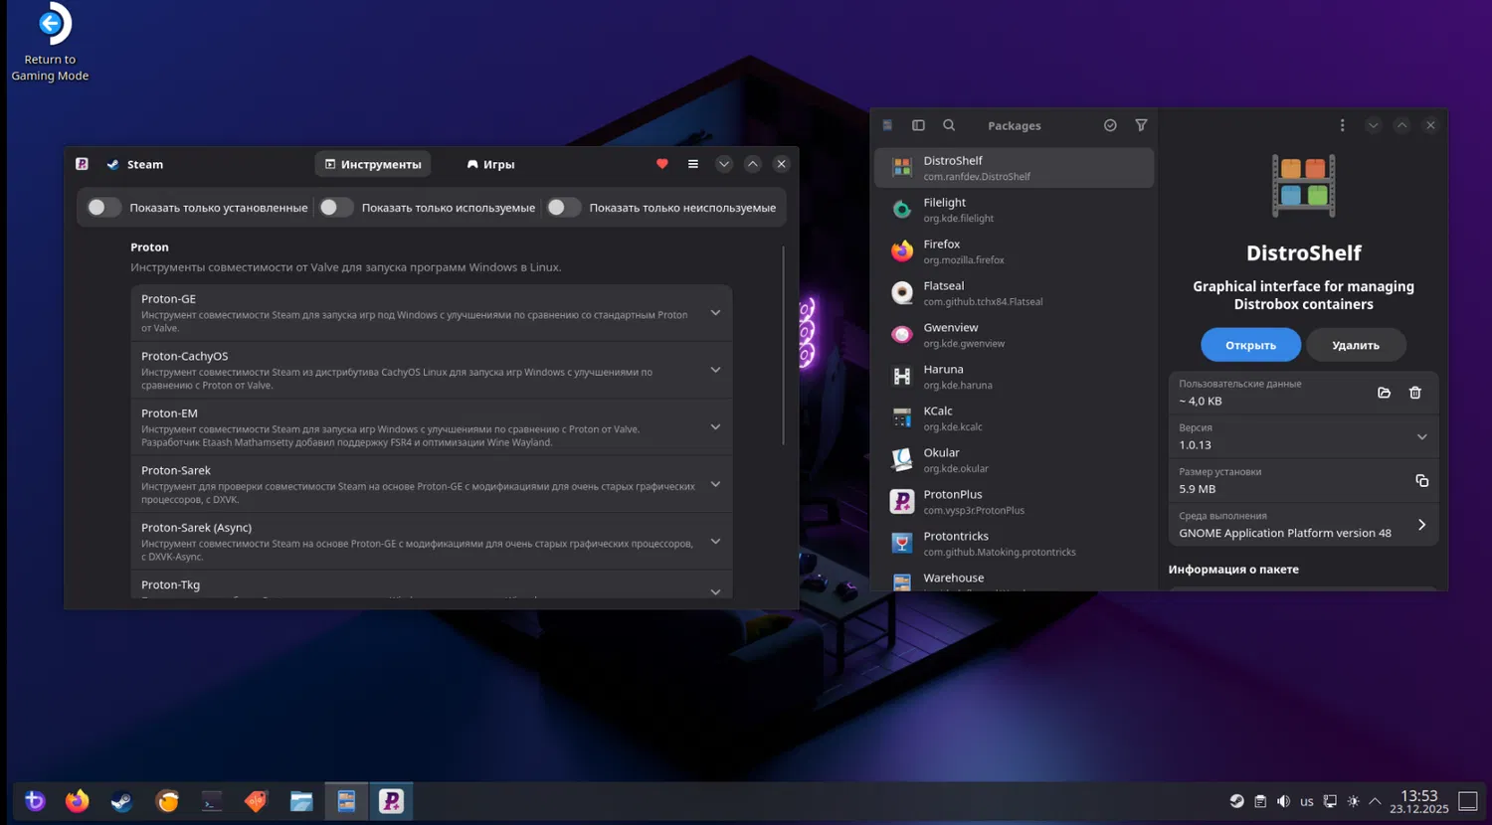The height and width of the screenshot is (825, 1492).
Task: Open the clock showing 13:53
Action: point(1419,801)
